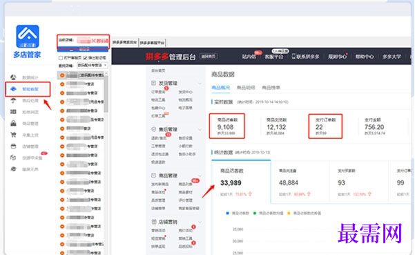Image resolution: width=415 pixels, height=255 pixels.
Task: Click the last left sidebar icon
Action: (13, 169)
